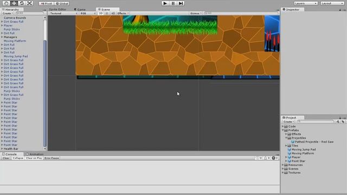Expand the Scenes folder in Project

pyautogui.click(x=282, y=168)
